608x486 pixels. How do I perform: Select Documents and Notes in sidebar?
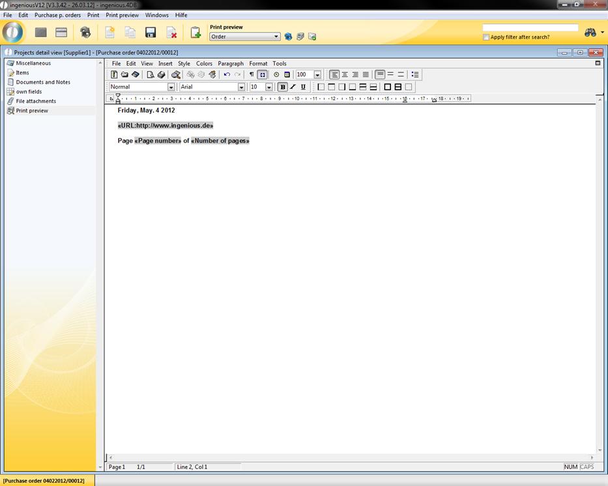(43, 82)
